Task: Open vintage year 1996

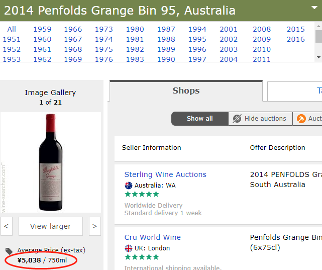Action: tap(197, 49)
